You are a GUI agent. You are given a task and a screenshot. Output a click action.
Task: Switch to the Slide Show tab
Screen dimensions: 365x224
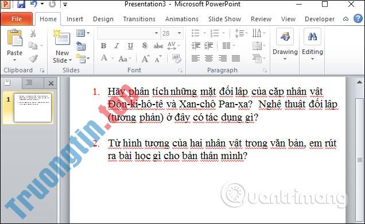[x=224, y=19]
